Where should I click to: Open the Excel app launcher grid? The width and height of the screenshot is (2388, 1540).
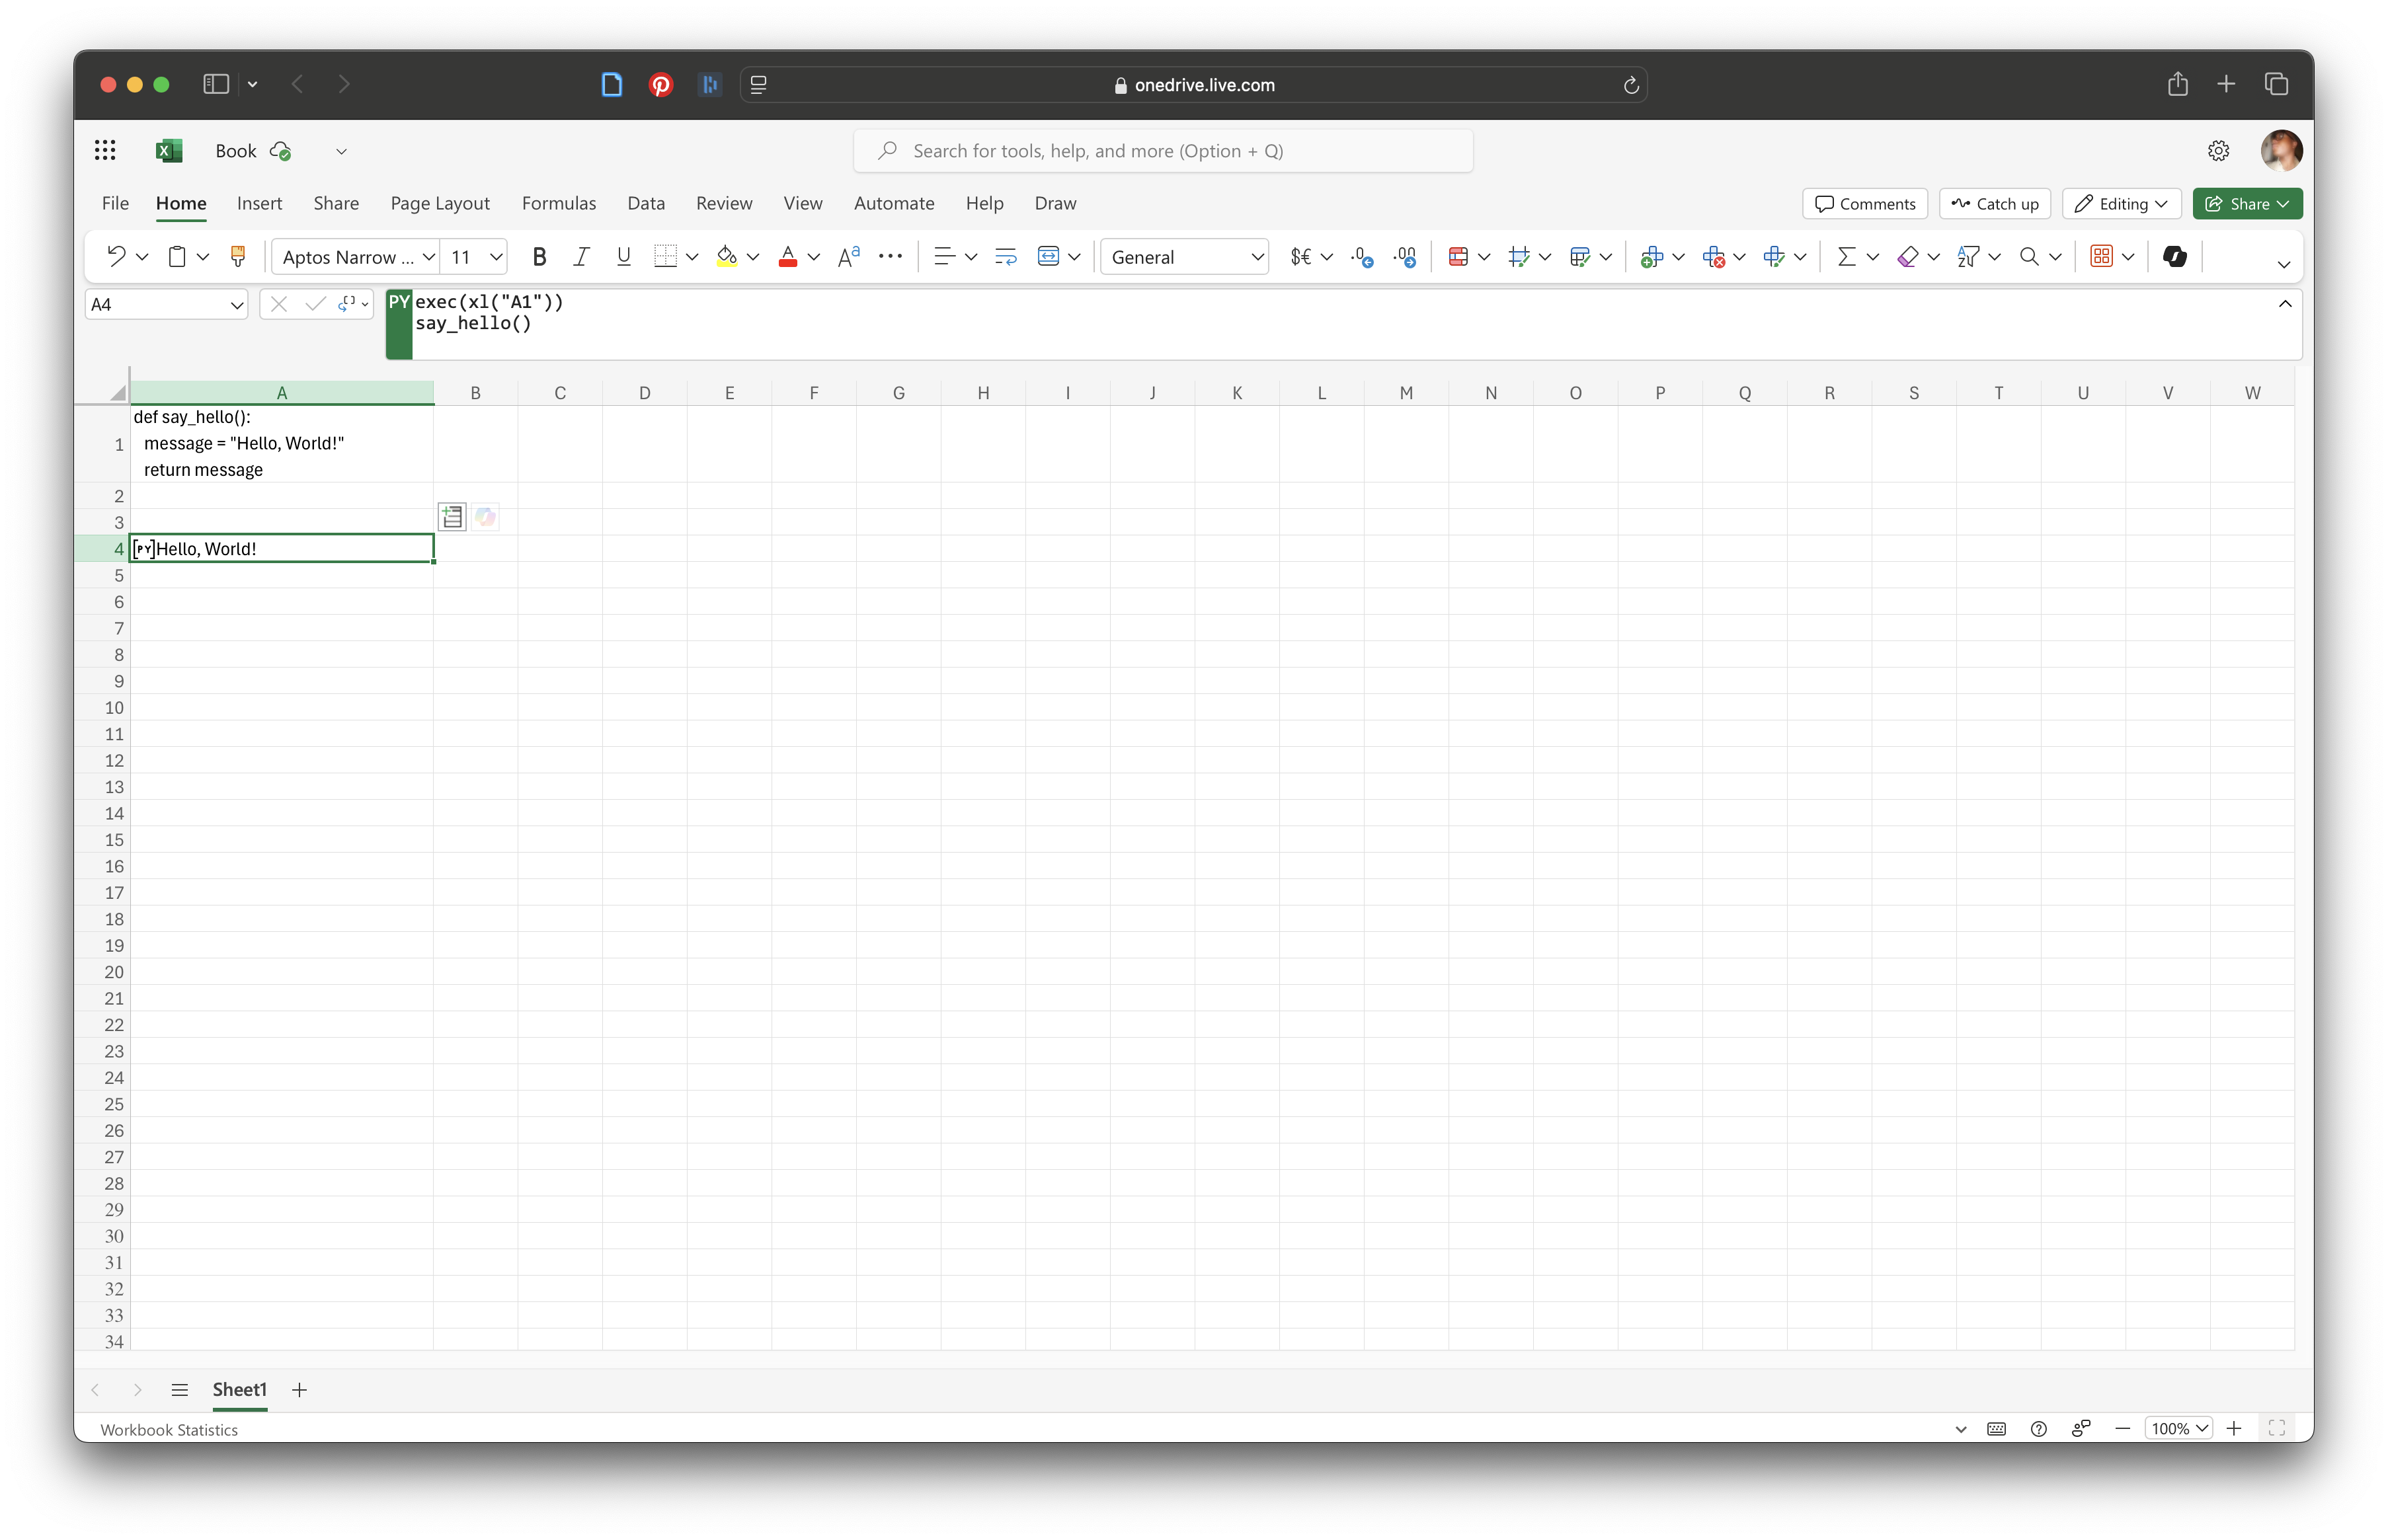(x=105, y=150)
